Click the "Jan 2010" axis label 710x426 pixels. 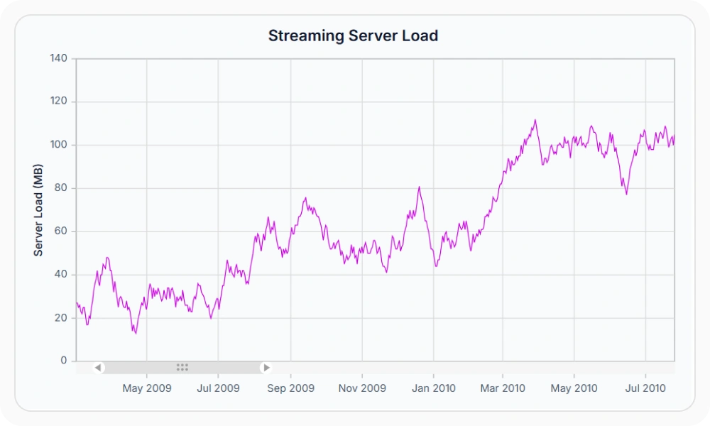(x=433, y=388)
